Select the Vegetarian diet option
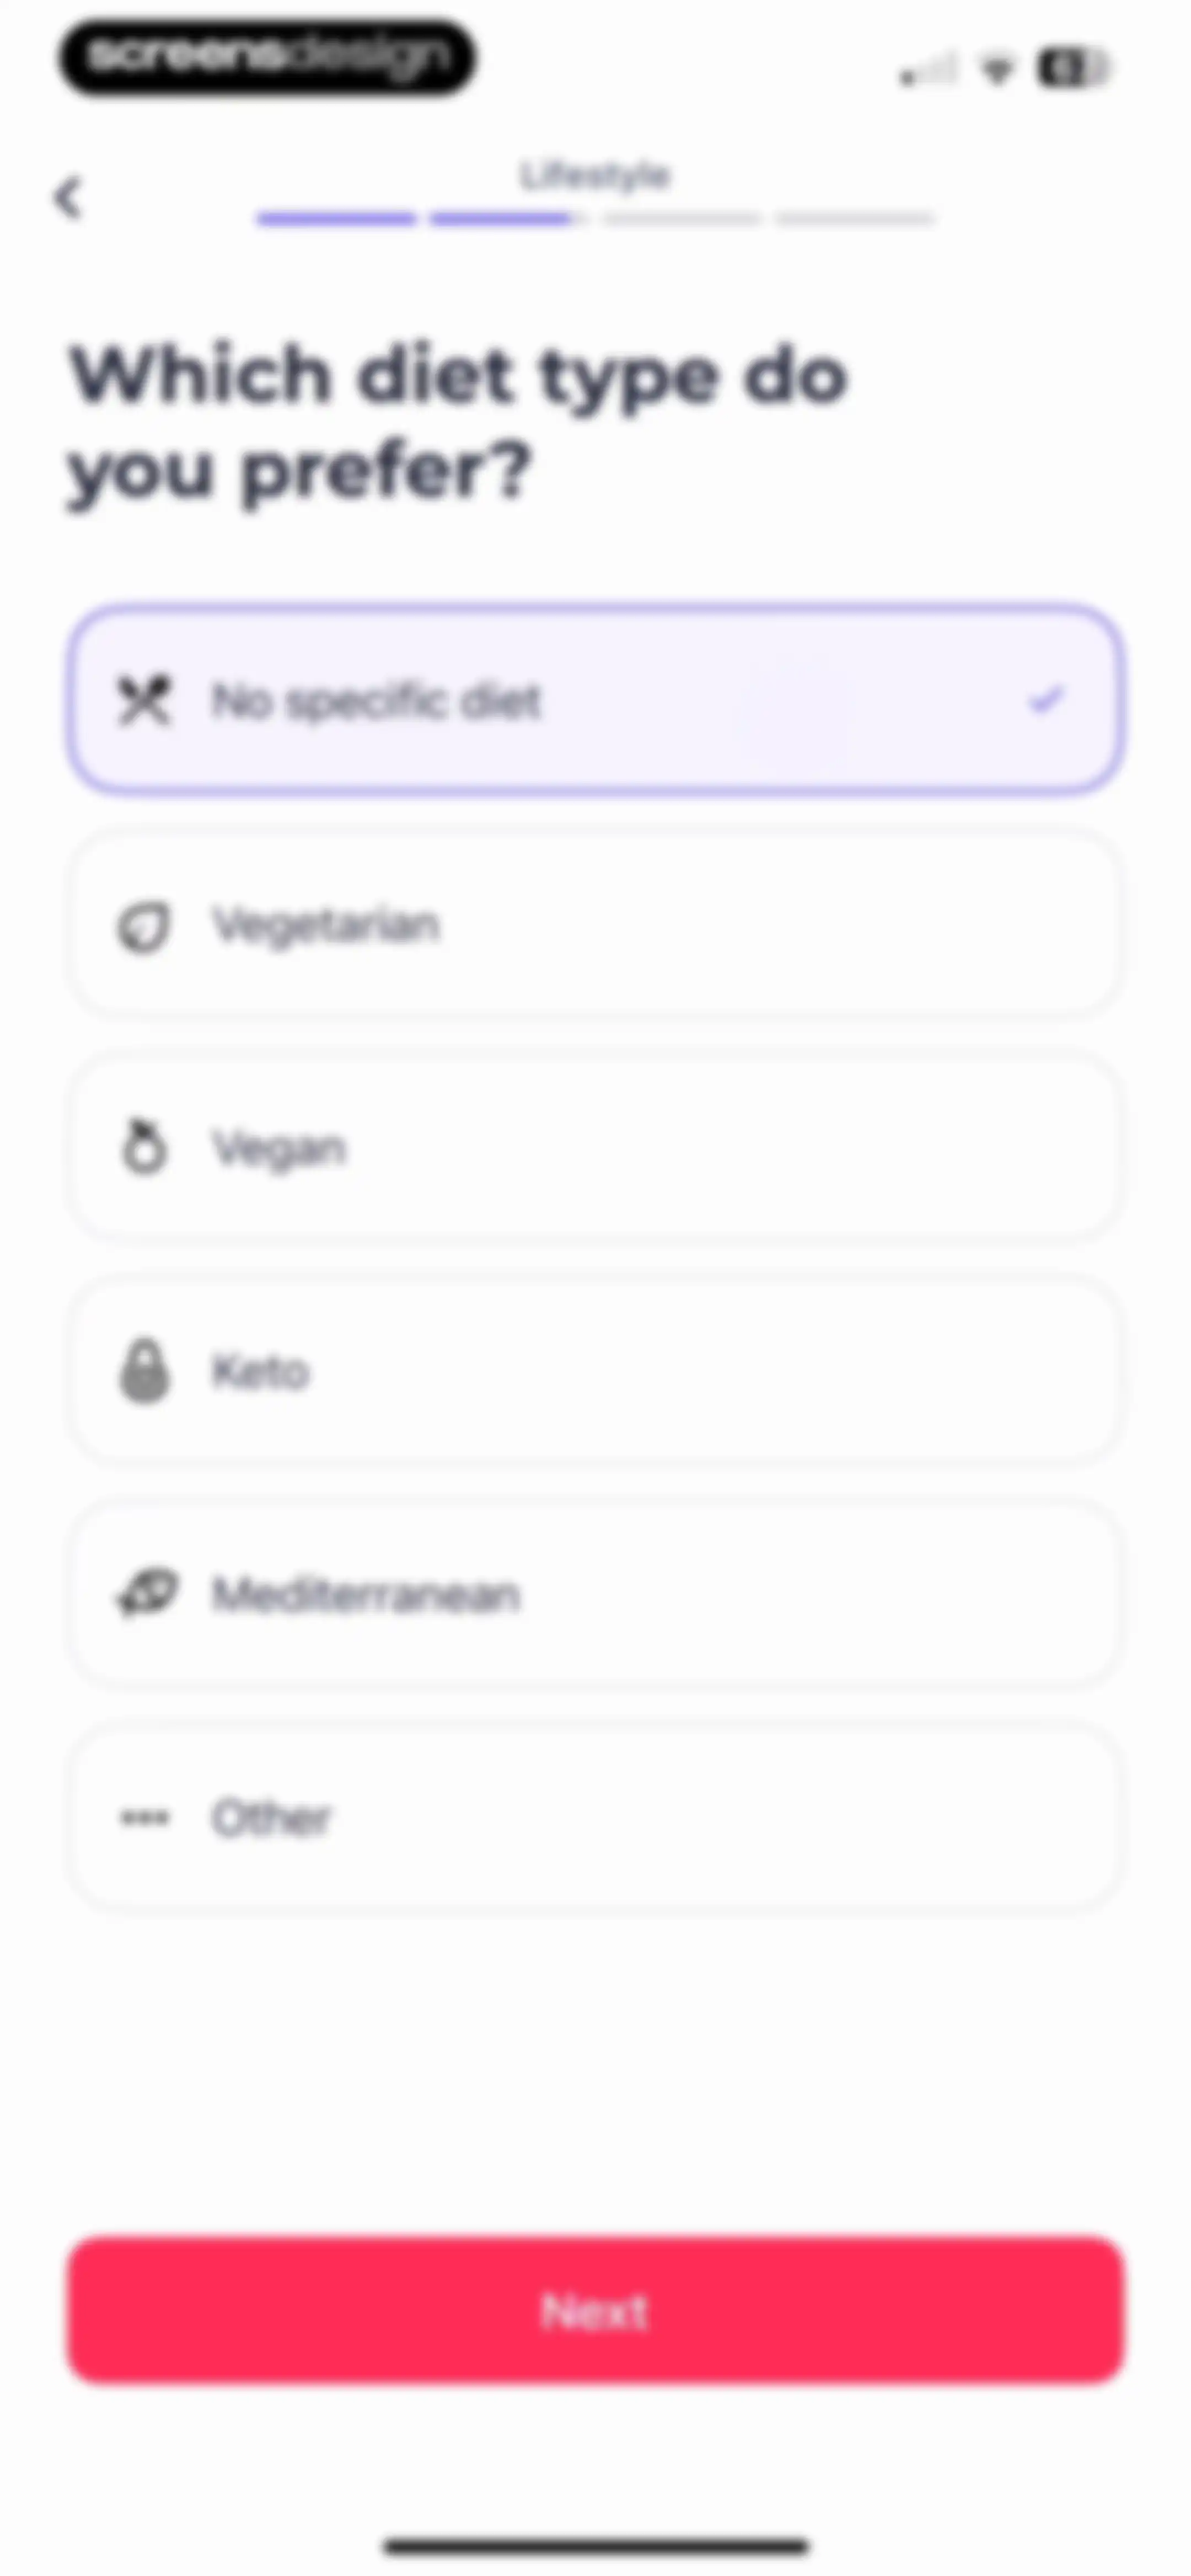The height and width of the screenshot is (2576, 1191). tap(595, 925)
